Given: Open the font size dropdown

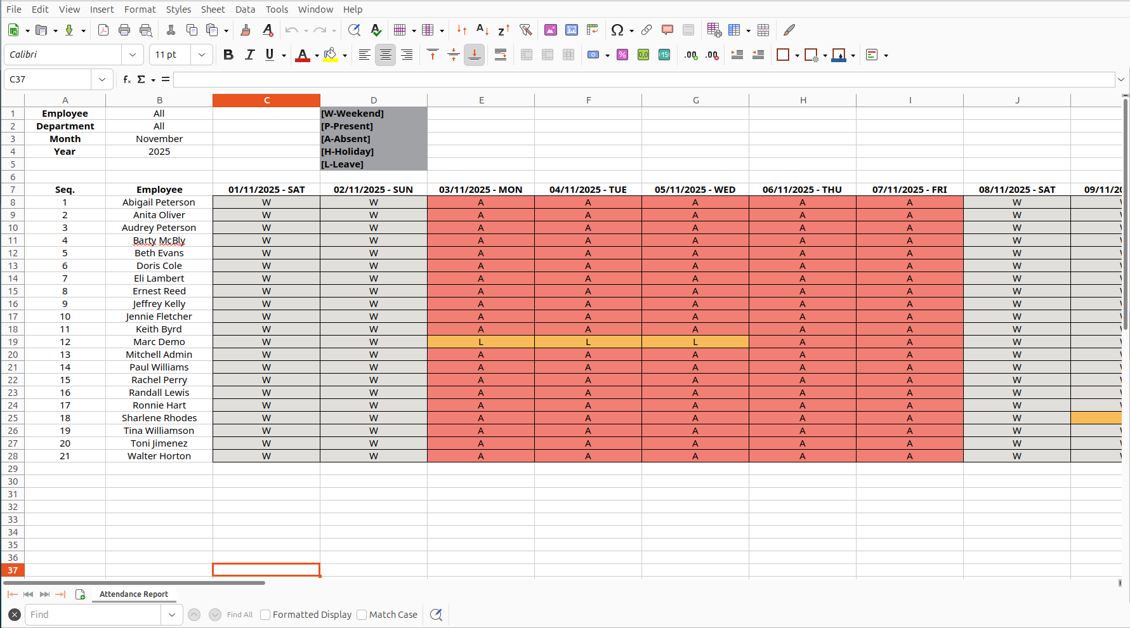Looking at the screenshot, I should (202, 55).
